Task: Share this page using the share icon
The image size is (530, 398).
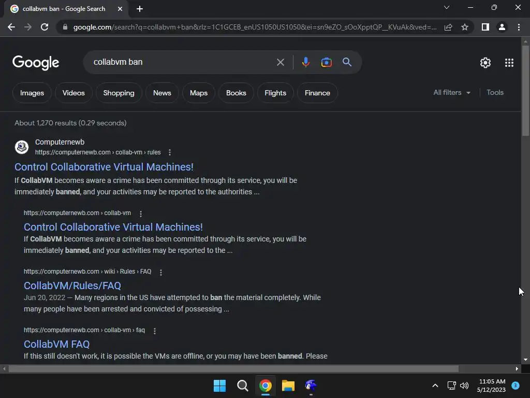Action: (x=448, y=27)
